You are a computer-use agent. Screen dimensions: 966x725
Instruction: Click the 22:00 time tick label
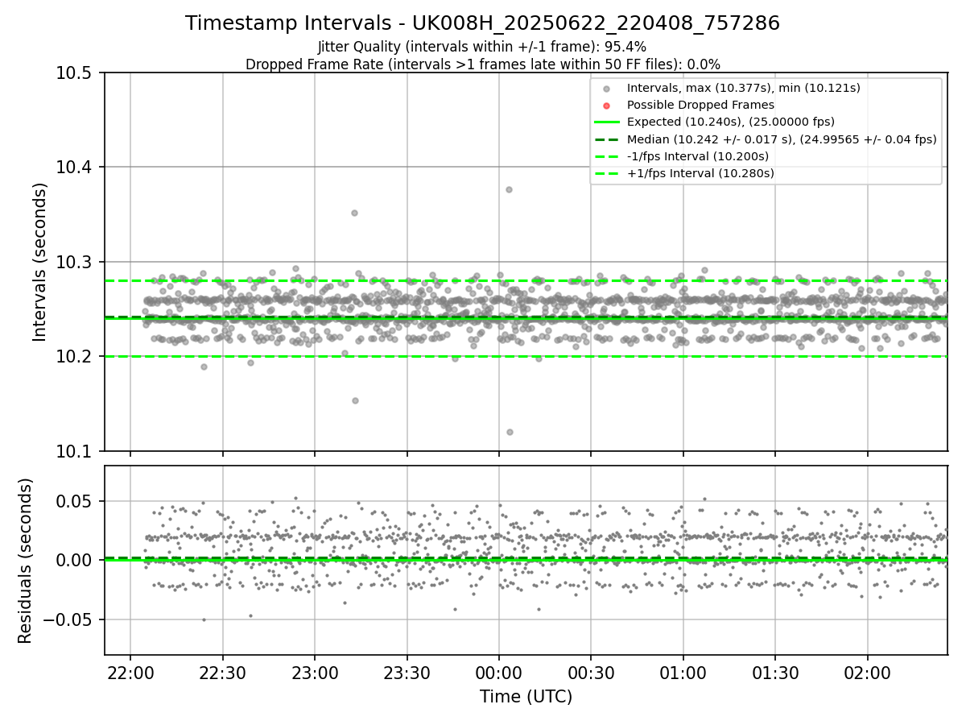pyautogui.click(x=130, y=672)
